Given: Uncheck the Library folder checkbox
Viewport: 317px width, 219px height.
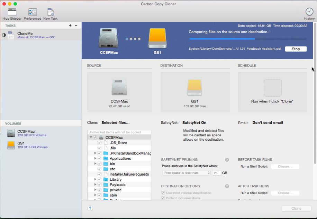Looking at the screenshot, I should click(x=99, y=180).
